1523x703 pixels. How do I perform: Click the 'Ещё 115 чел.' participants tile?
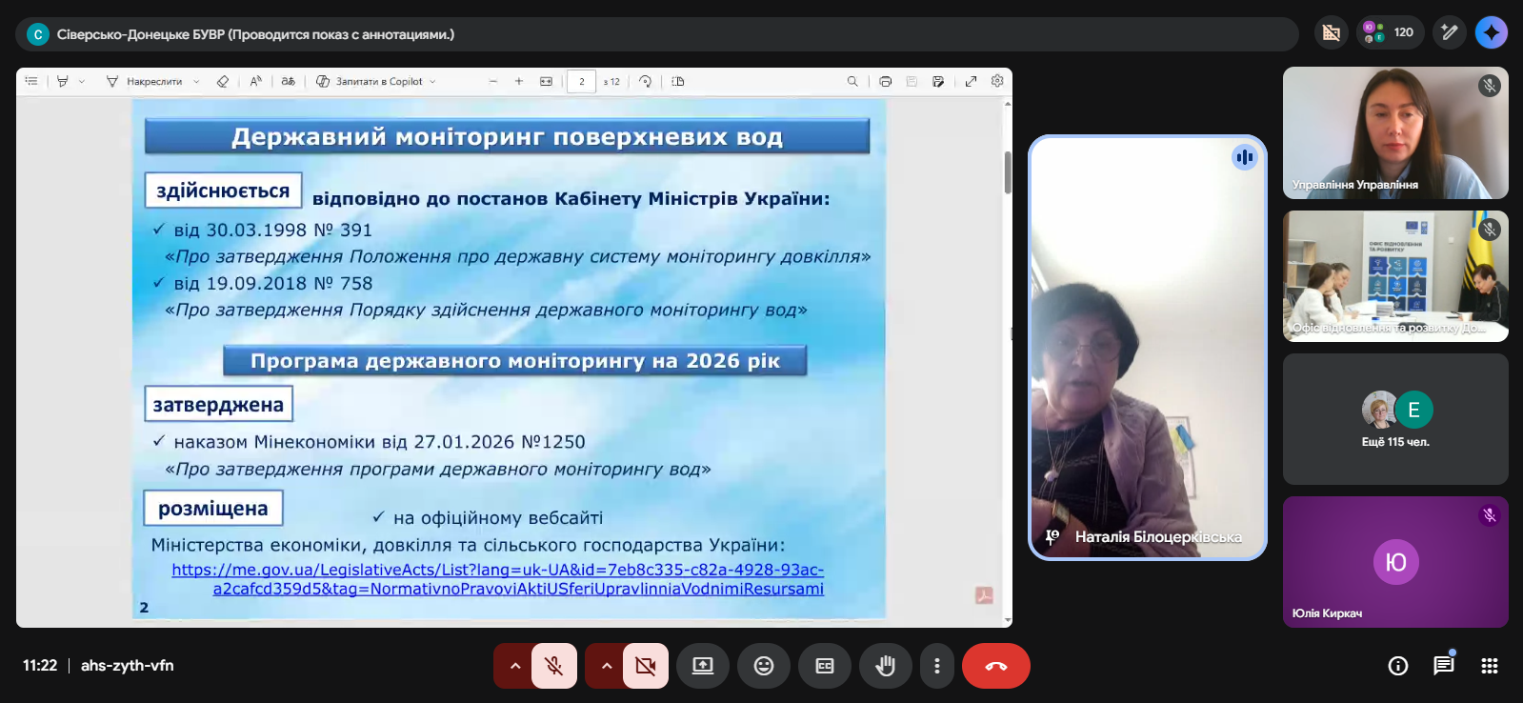[x=1395, y=419]
